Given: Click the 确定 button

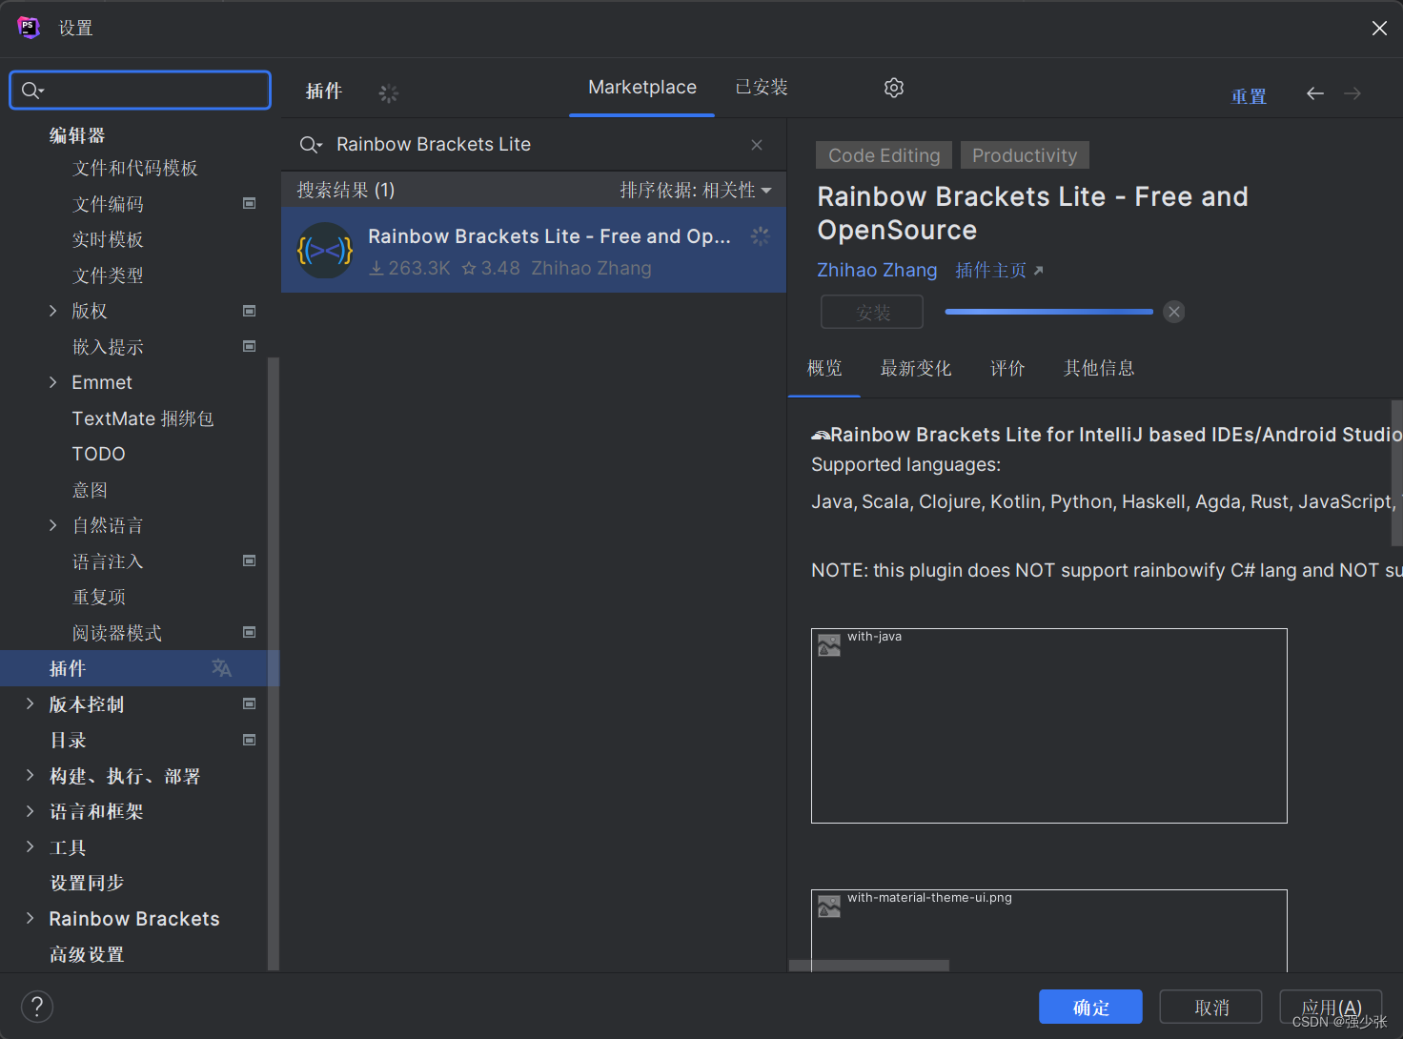Looking at the screenshot, I should [x=1090, y=1007].
